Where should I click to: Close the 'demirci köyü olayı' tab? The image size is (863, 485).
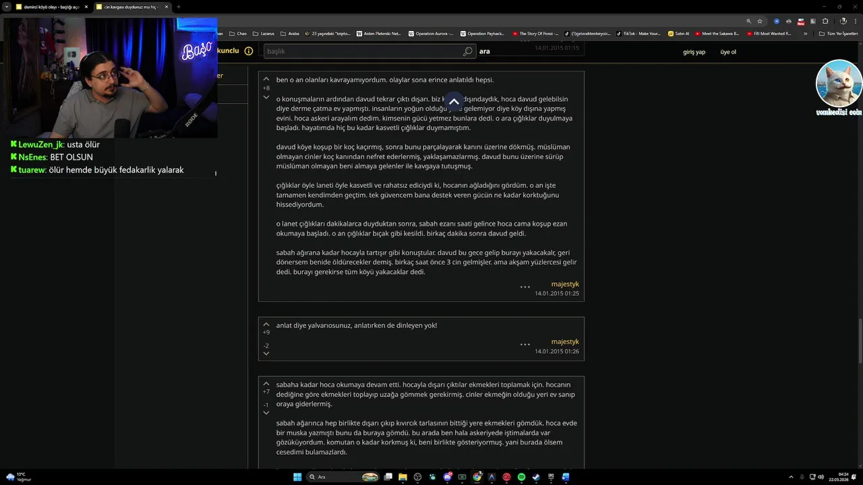[86, 7]
